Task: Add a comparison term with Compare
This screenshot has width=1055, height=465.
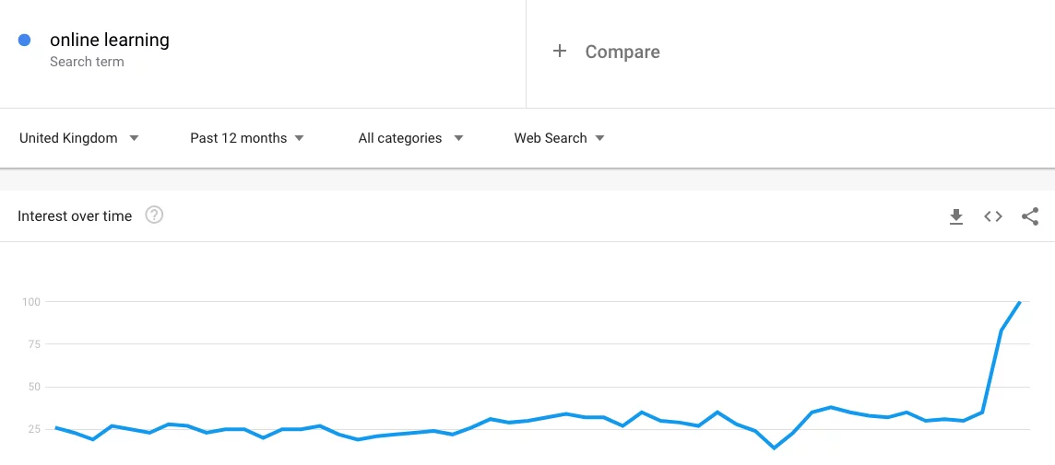Action: tap(622, 52)
